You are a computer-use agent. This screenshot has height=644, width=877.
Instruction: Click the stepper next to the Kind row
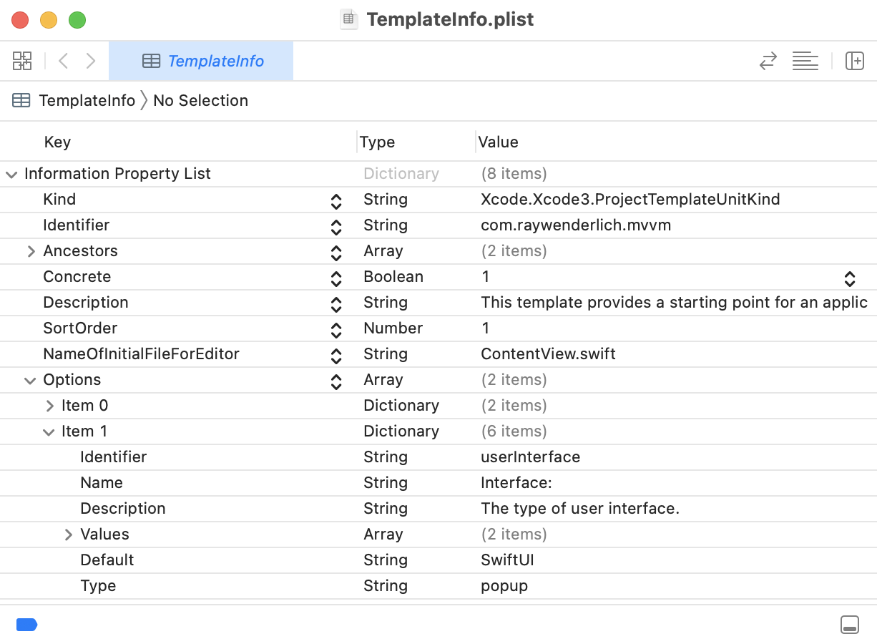click(x=335, y=201)
